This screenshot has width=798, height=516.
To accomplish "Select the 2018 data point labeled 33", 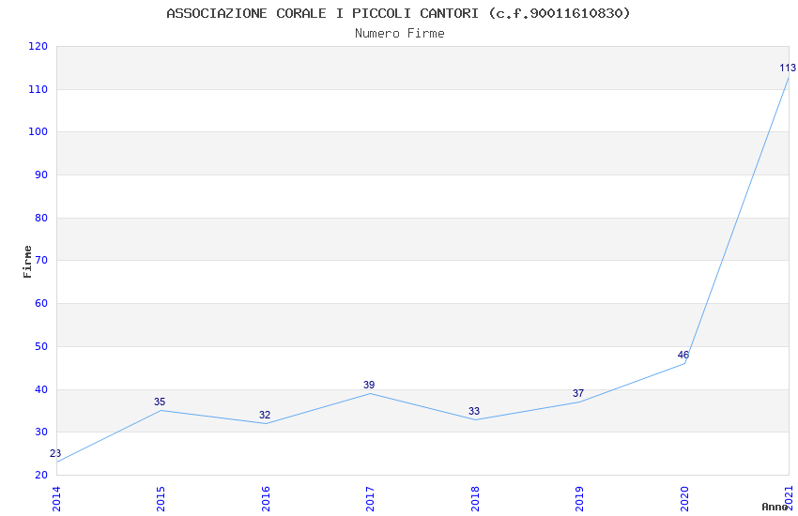I will pyautogui.click(x=475, y=418).
